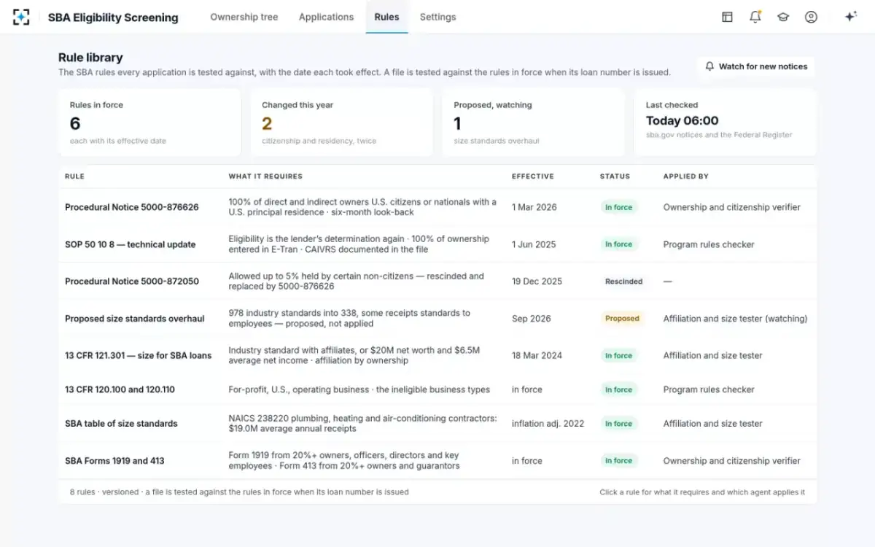The height and width of the screenshot is (547, 875).
Task: Go to the Settings tab
Action: 438,17
